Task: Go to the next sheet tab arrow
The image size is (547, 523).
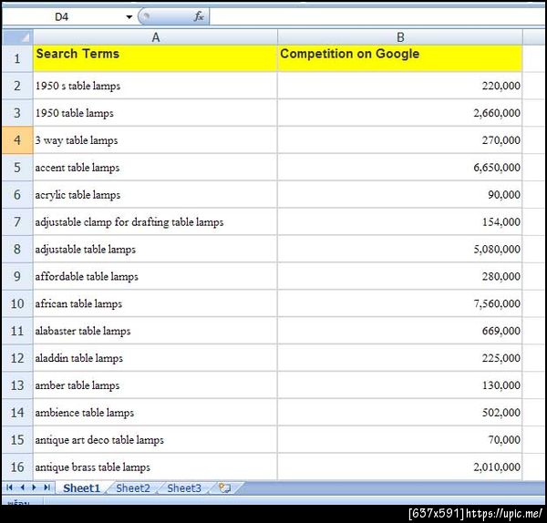Action: coord(35,487)
